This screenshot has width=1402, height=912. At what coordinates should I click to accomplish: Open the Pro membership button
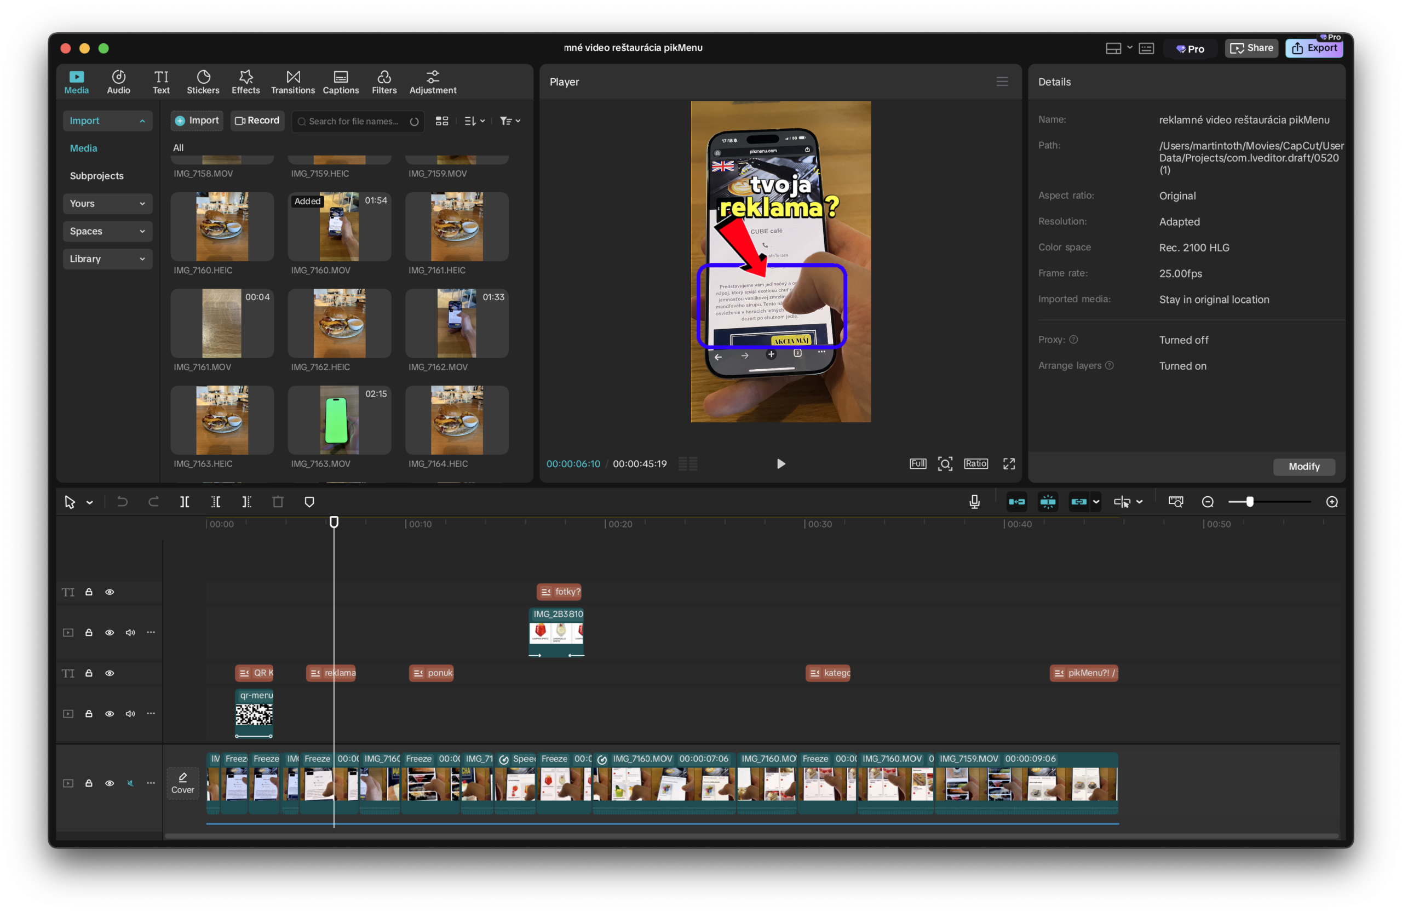1190,49
